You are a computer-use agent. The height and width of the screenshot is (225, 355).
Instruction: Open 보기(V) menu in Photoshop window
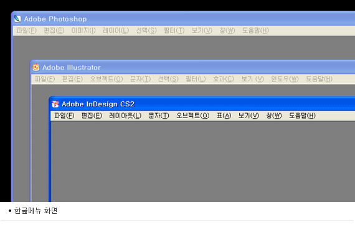click(202, 30)
